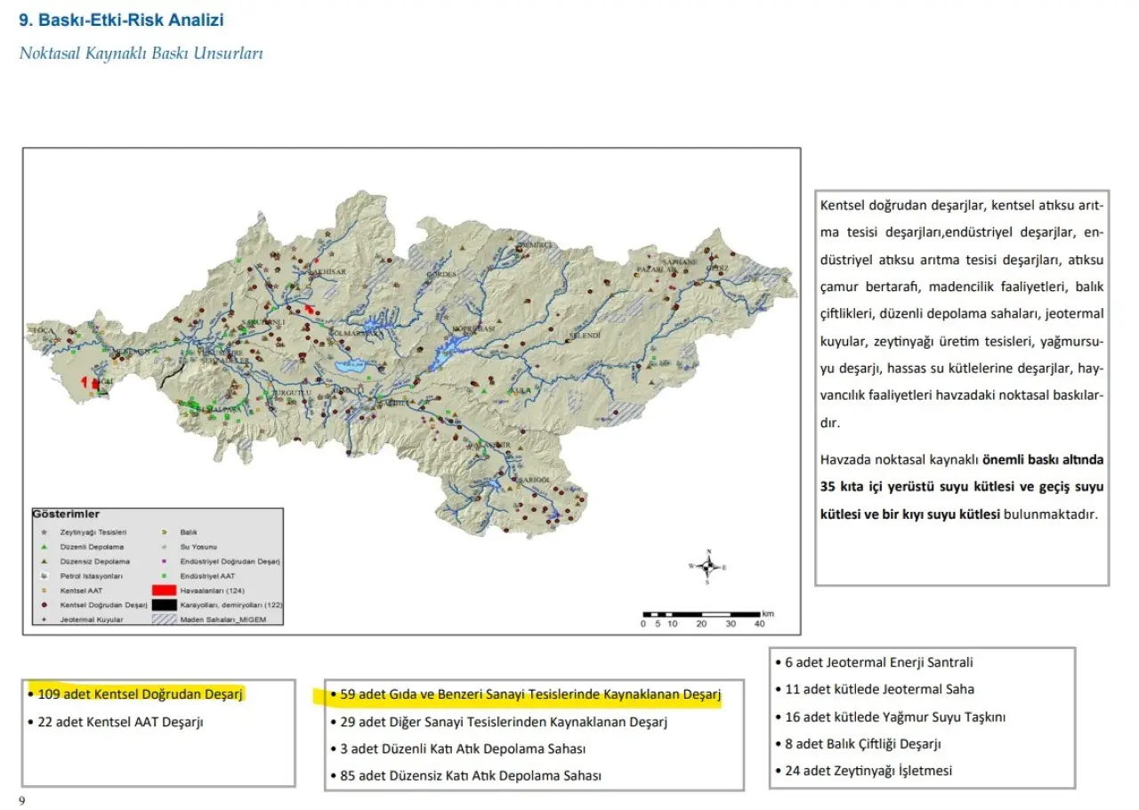Screen dimensions: 1139x810
Task: Select the Petrol İstasyonları legend symbol
Action: click(x=44, y=576)
